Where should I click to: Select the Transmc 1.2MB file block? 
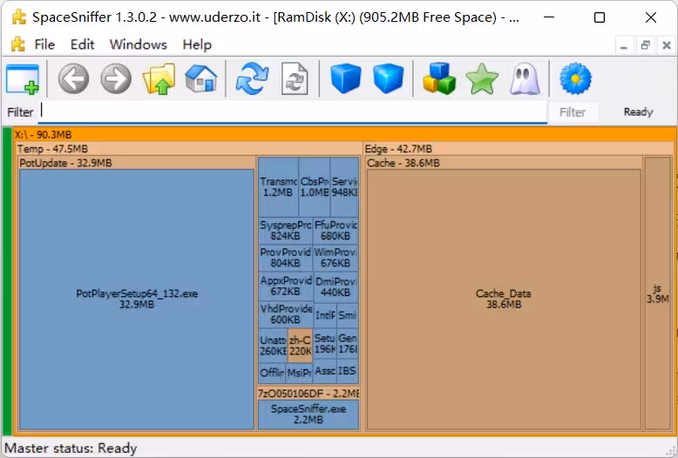coord(278,187)
